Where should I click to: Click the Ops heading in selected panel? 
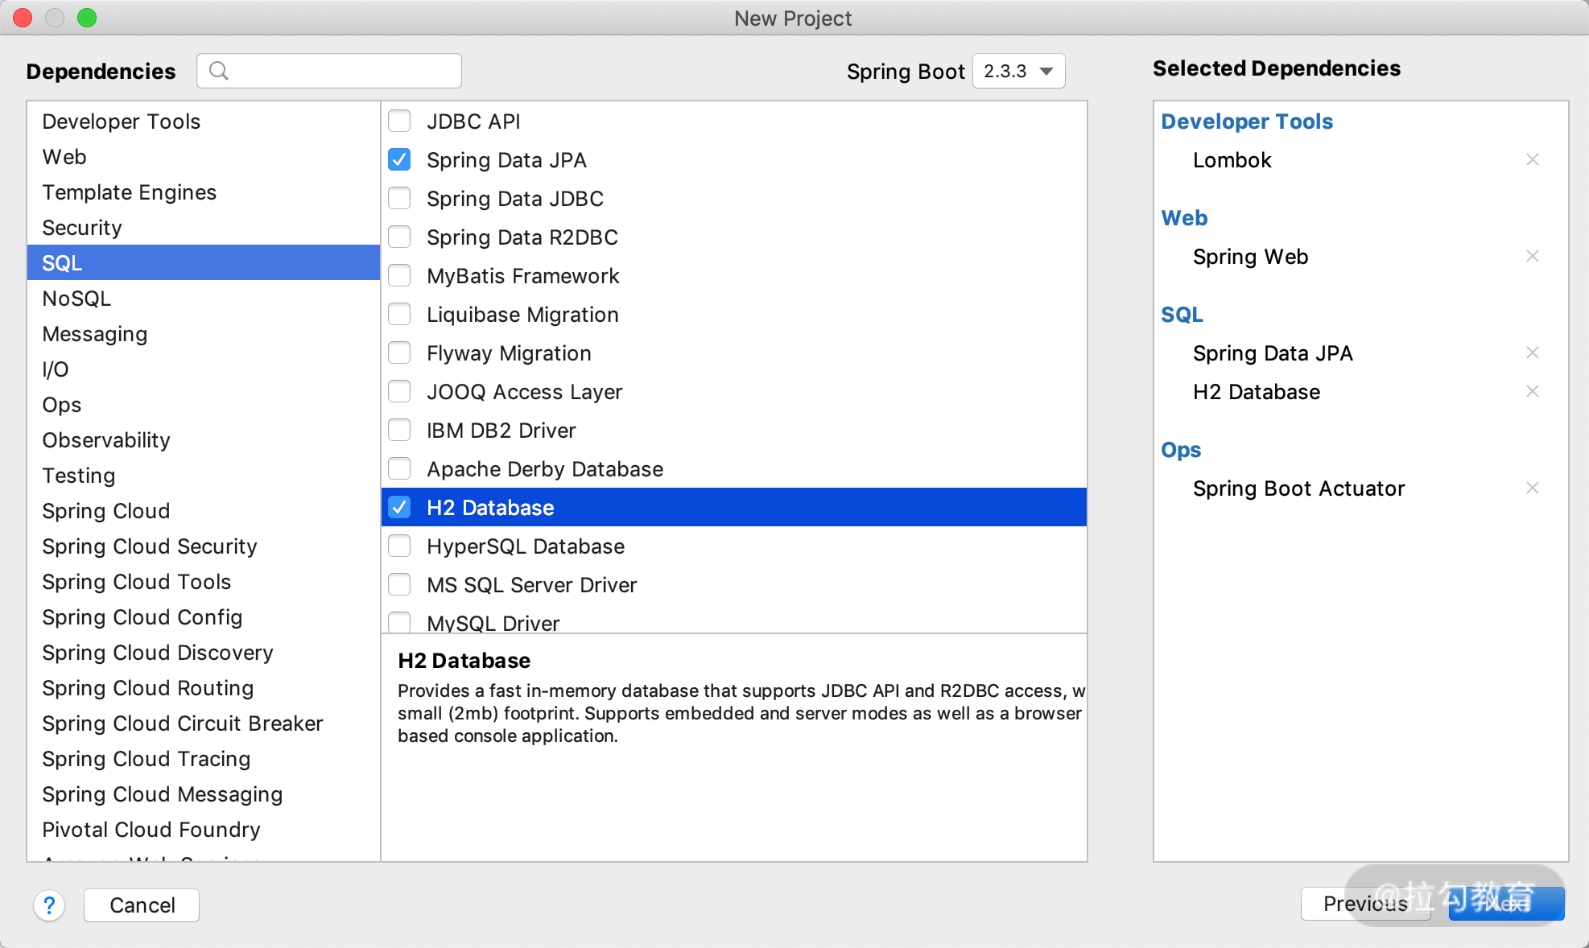point(1181,450)
